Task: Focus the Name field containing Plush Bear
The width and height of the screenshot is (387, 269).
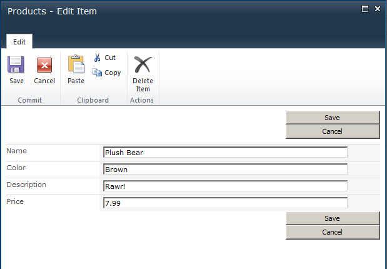Action: [x=225, y=153]
